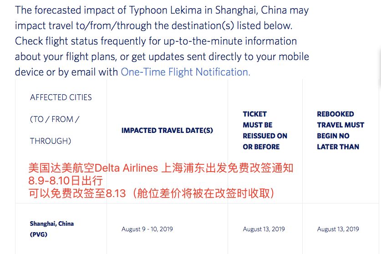This screenshot has width=381, height=254.
Task: Select the THROUGH) header text
Action: click(51, 141)
